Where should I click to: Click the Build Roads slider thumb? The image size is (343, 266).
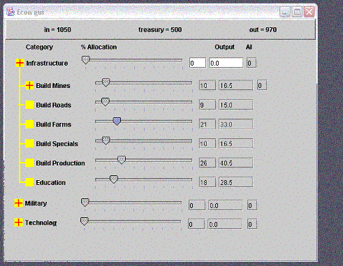(105, 102)
